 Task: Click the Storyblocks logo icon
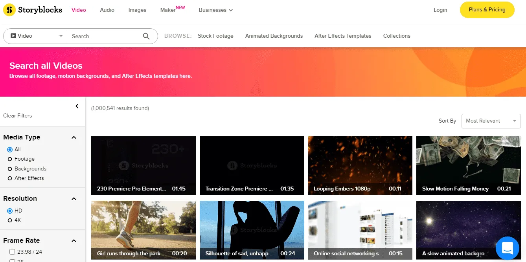click(x=9, y=10)
